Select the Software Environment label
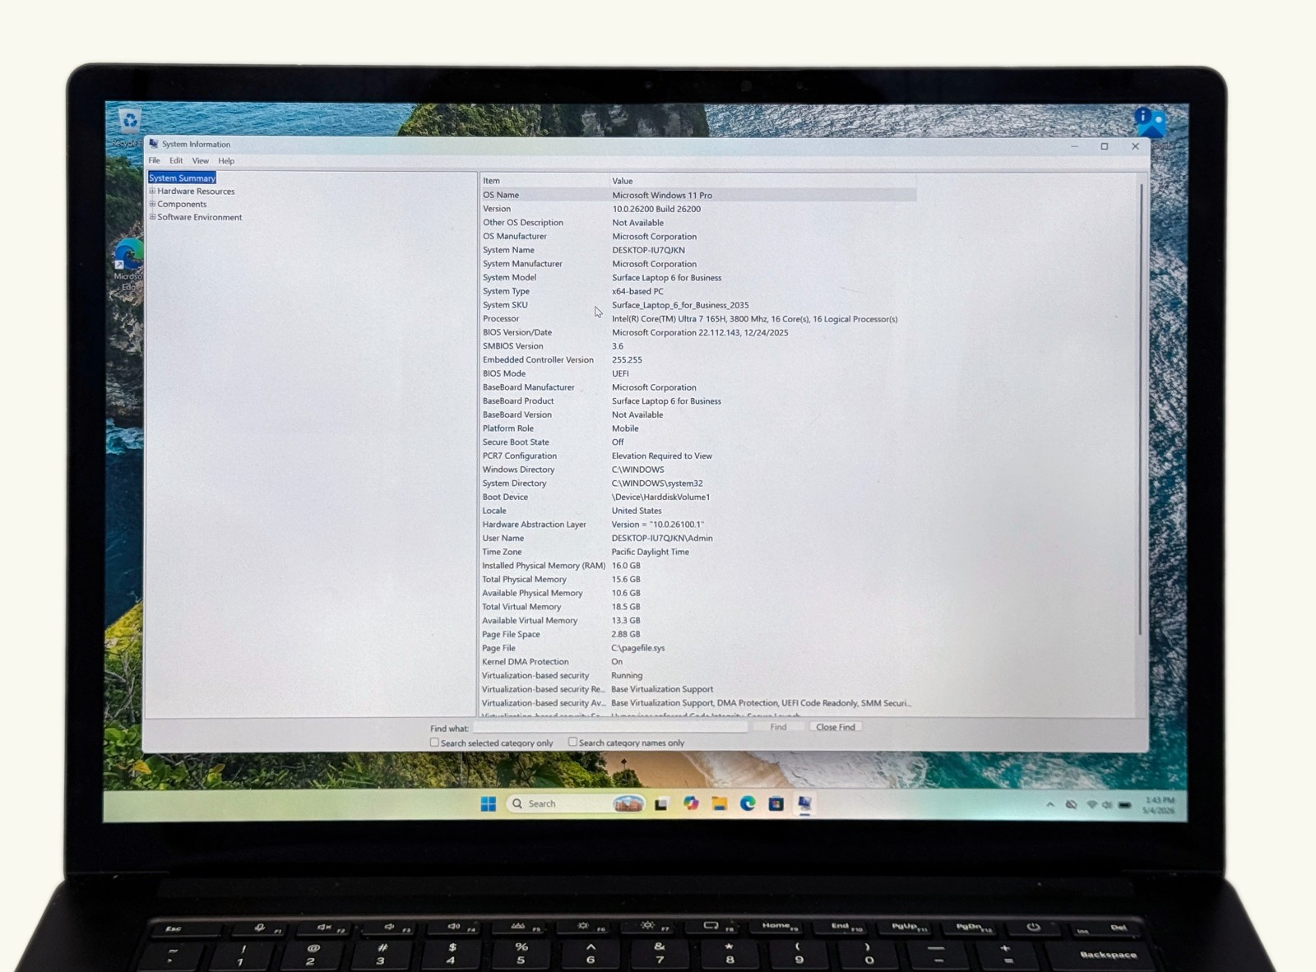This screenshot has width=1316, height=972. point(200,217)
